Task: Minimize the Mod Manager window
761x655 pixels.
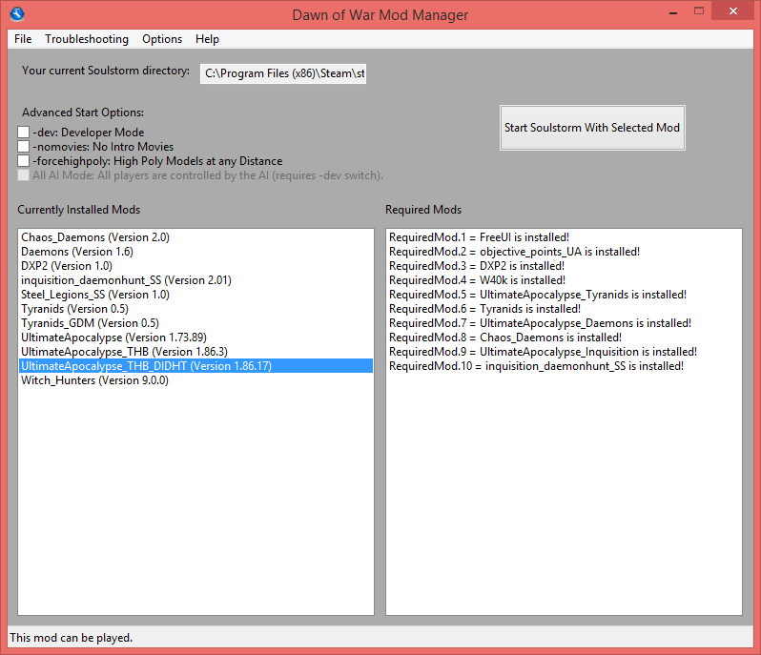Action: point(673,12)
